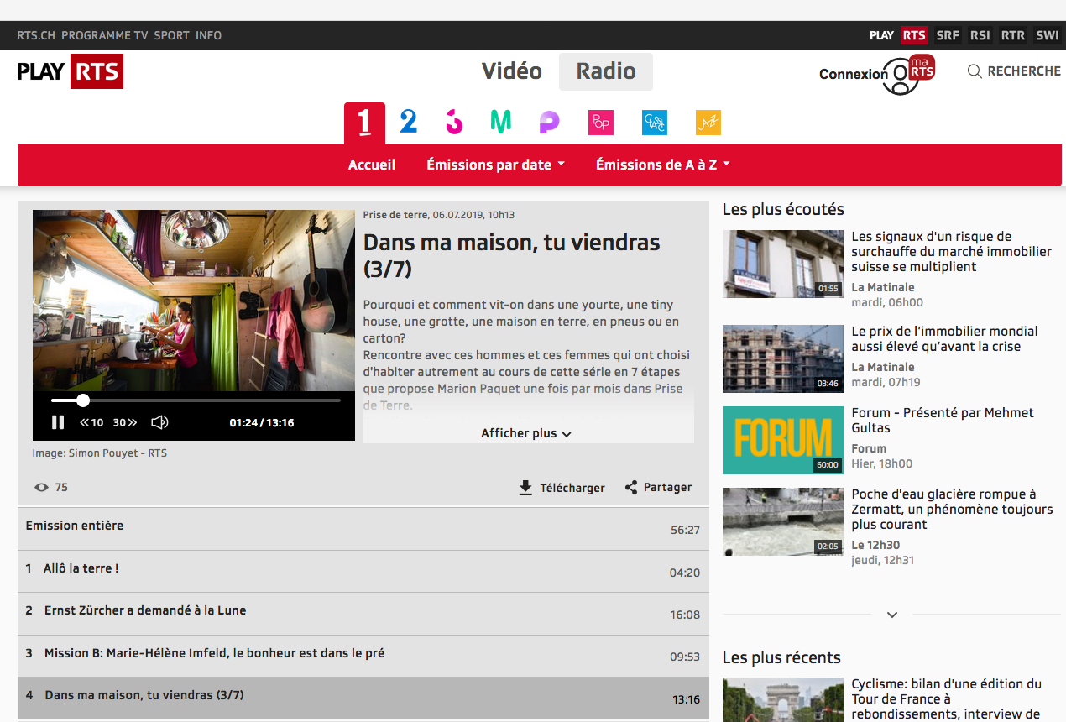1066x722 pixels.
Task: Play Ernst Zürcher a demandé à la Lune
Action: [x=363, y=613]
